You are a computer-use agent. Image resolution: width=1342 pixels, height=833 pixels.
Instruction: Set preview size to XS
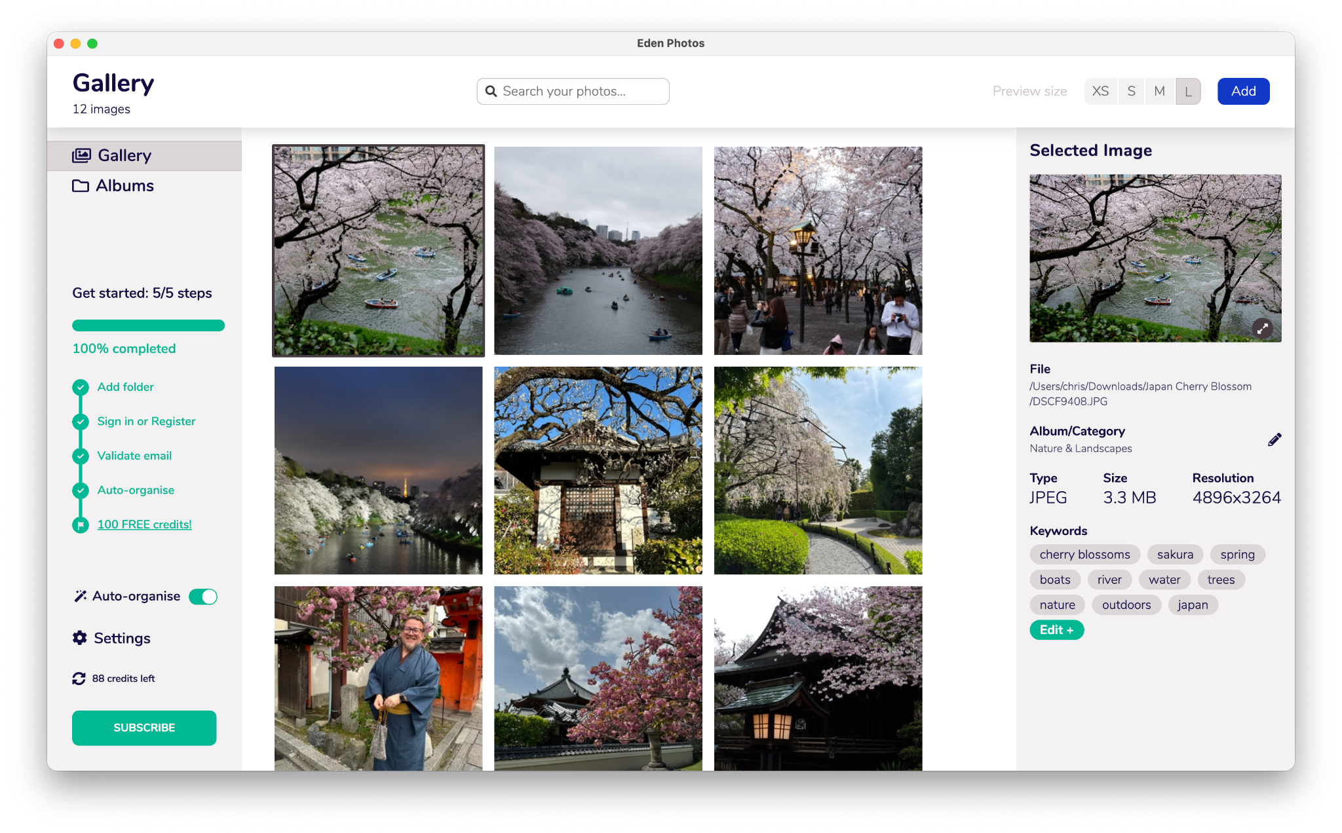click(x=1100, y=92)
